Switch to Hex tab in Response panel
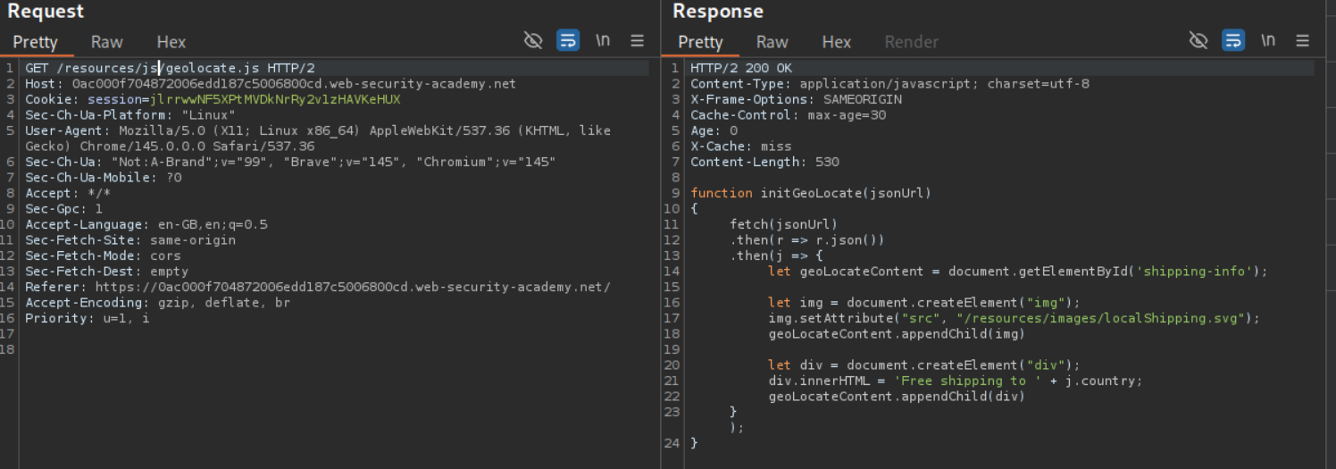This screenshot has width=1336, height=469. tap(836, 42)
